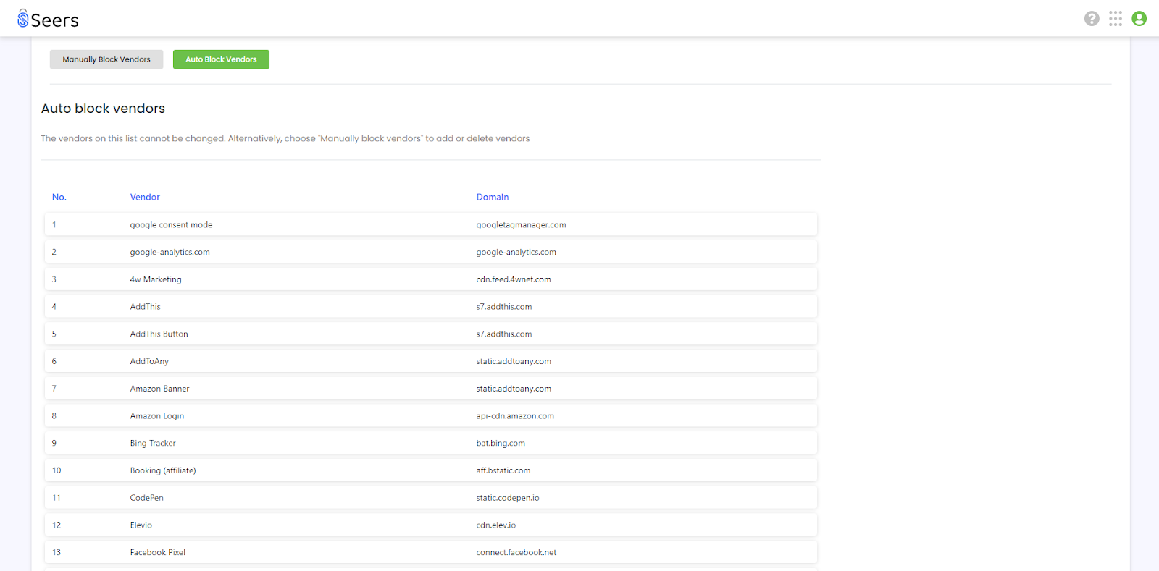Select the Amazon Login vendor
Image resolution: width=1159 pixels, height=571 pixels.
(157, 416)
